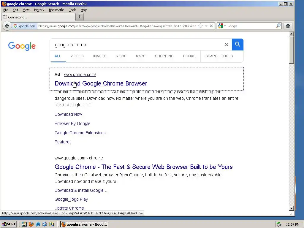The height and width of the screenshot is (228, 304).
Task: Click the Firefox title bar icon
Action: [4, 4]
